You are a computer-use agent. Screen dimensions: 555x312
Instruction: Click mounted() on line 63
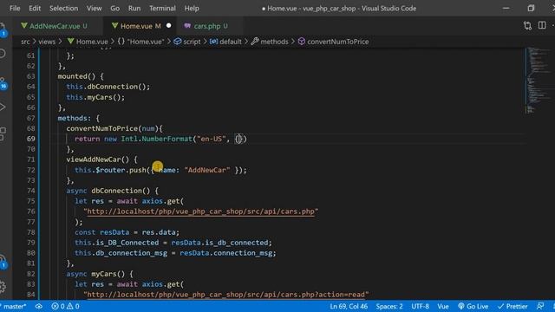(x=76, y=76)
